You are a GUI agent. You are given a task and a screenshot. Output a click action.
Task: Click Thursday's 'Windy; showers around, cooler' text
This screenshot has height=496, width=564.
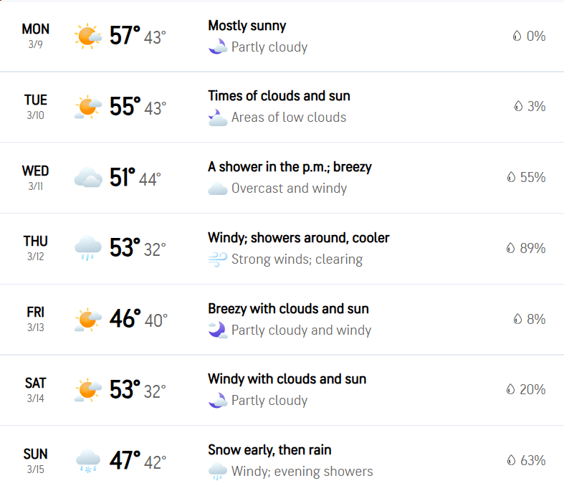click(x=300, y=237)
